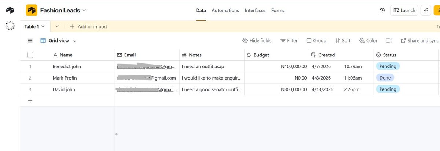440x151 pixels.
Task: Click Mark Profin's gmail.com email cell
Action: pos(147,78)
